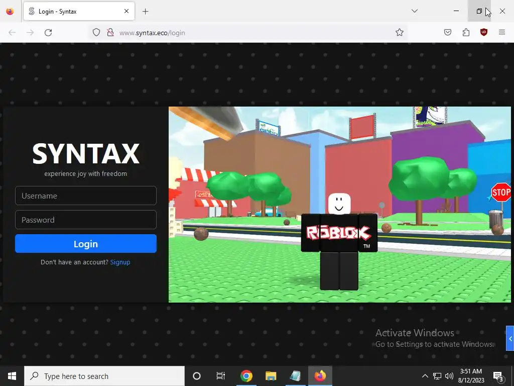Show hidden system tray icons
This screenshot has height=386, width=514.
(x=425, y=376)
